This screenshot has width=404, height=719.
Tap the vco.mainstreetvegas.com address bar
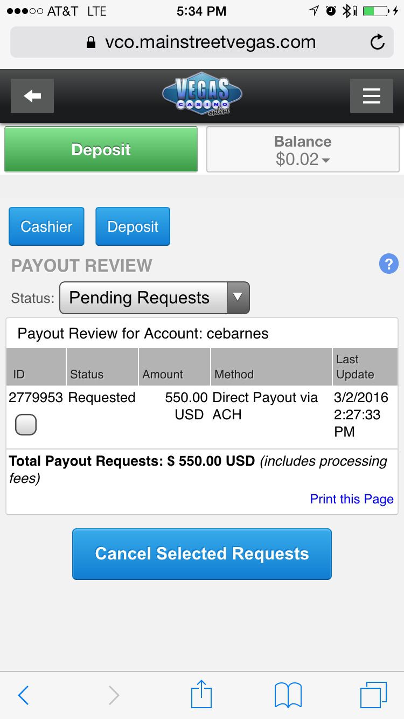point(202,42)
